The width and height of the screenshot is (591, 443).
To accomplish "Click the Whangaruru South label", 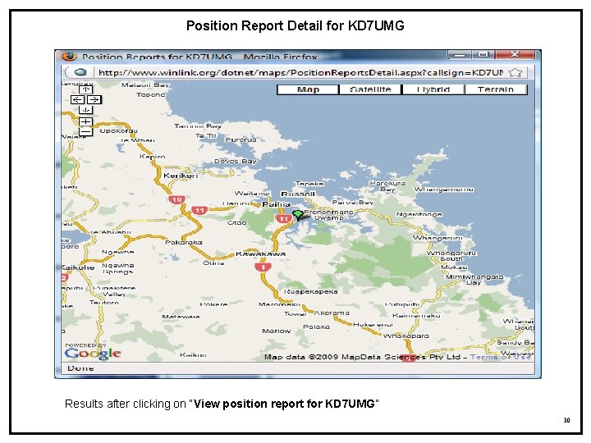I will tap(451, 256).
